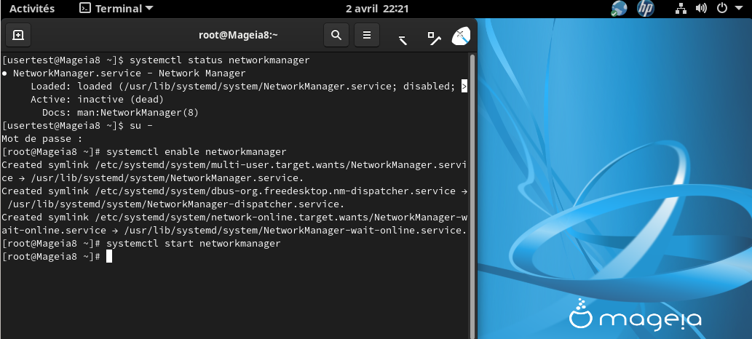The image size is (752, 339).
Task: Minimize the root@Mageia8 terminal window
Action: (403, 40)
